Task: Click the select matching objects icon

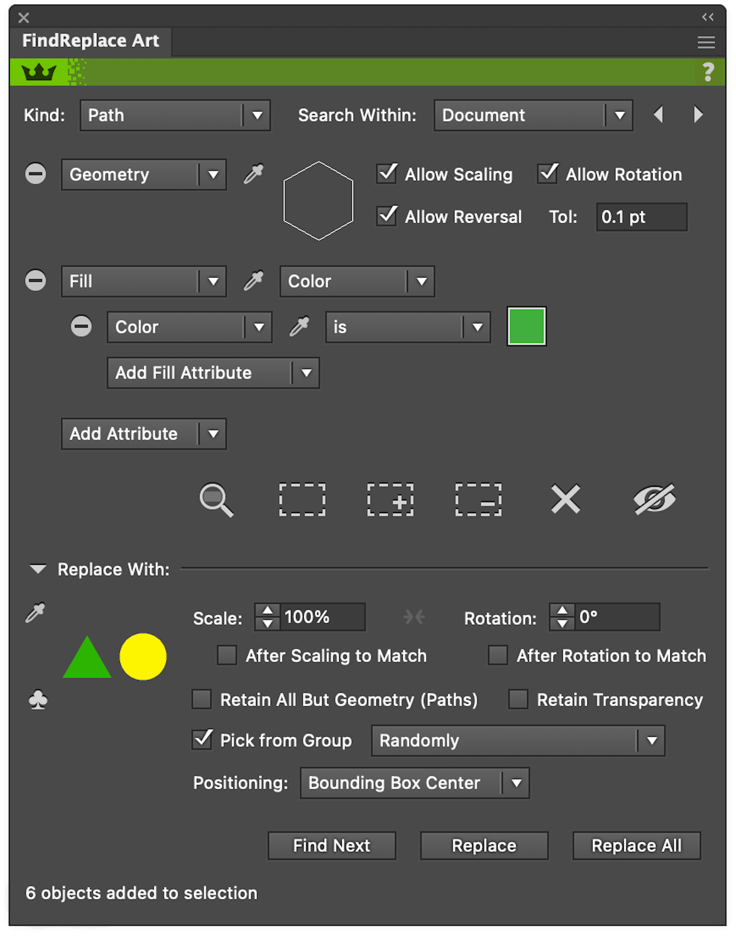Action: coord(302,500)
